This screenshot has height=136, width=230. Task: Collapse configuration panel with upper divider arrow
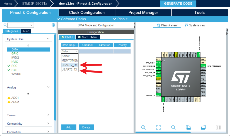click(x=135, y=24)
